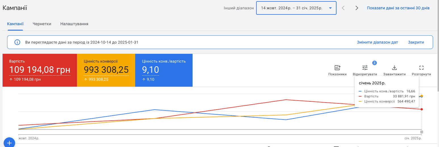Switch to the Кампанії tab

(x=15, y=24)
